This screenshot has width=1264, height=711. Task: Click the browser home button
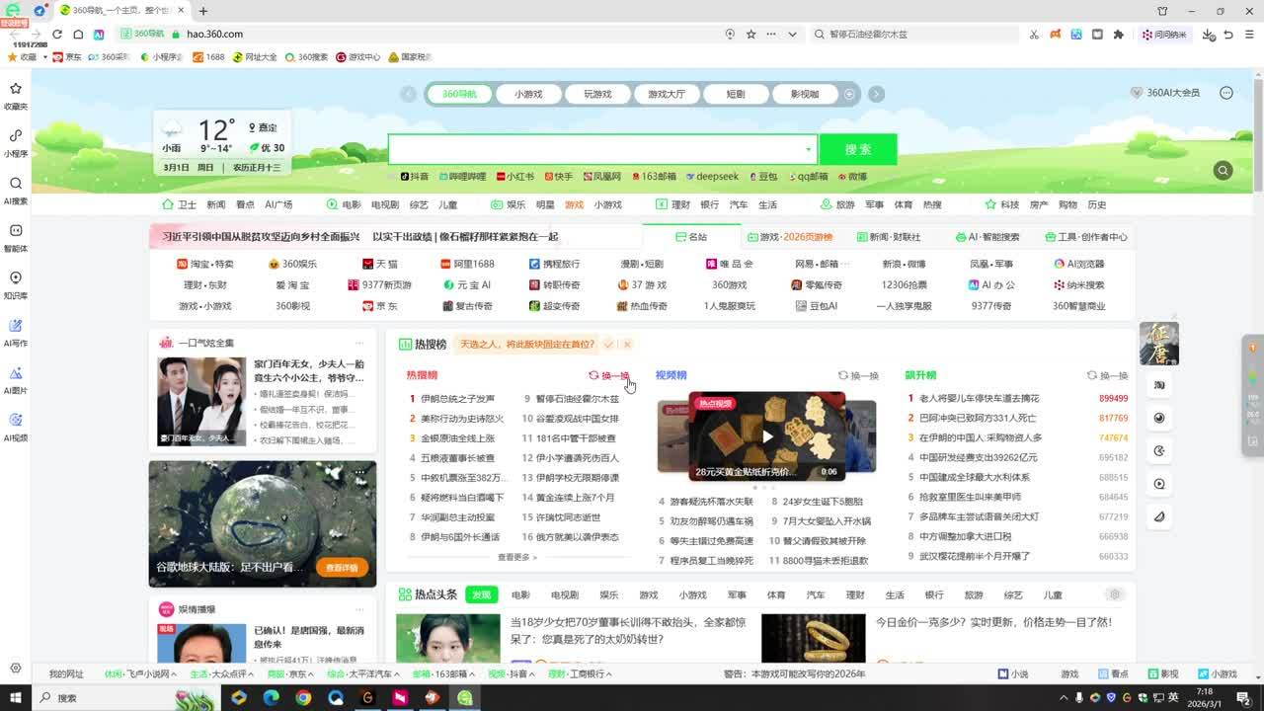tap(78, 35)
